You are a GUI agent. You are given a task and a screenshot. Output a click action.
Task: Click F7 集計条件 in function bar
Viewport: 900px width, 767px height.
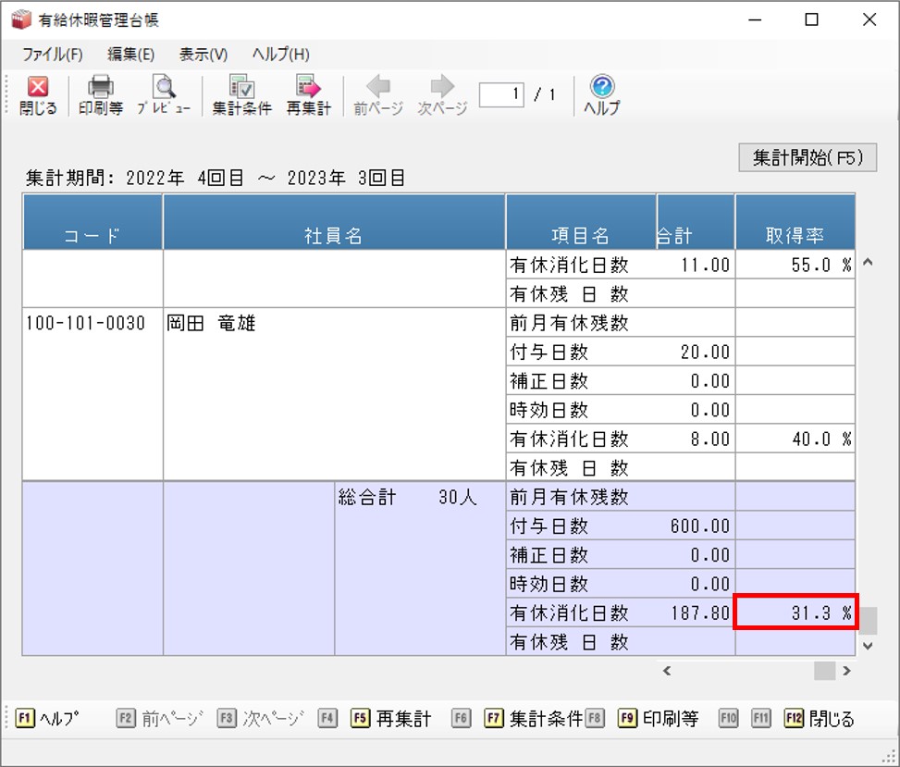point(534,718)
